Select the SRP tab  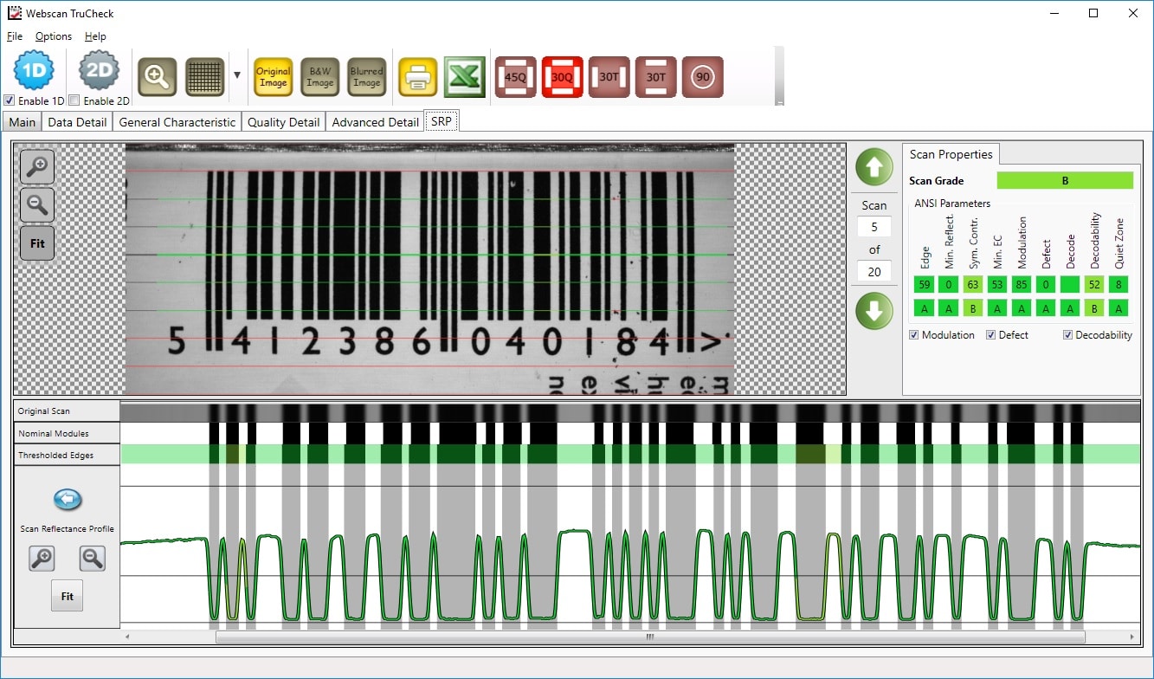click(x=442, y=121)
